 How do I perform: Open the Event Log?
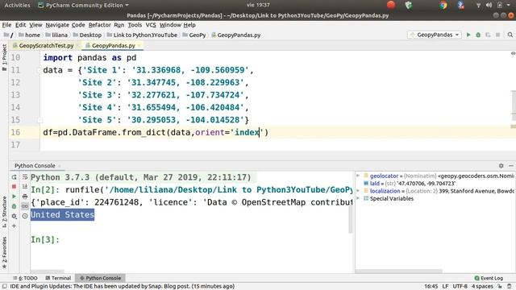(489, 278)
